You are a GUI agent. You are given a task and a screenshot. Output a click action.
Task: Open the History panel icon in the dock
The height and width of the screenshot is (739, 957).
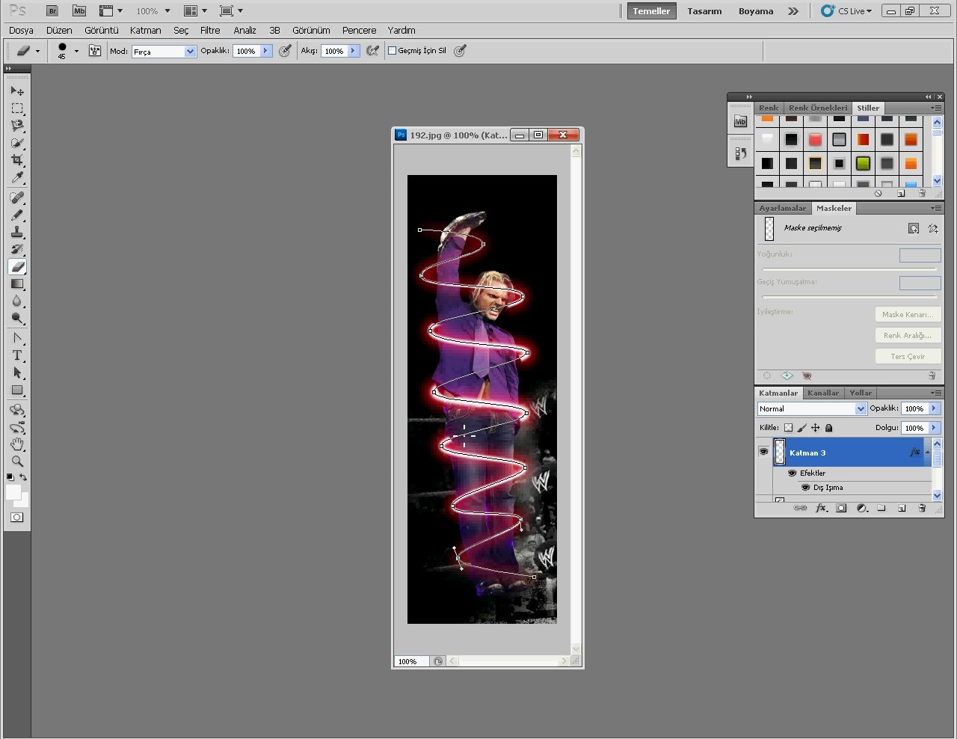[740, 153]
